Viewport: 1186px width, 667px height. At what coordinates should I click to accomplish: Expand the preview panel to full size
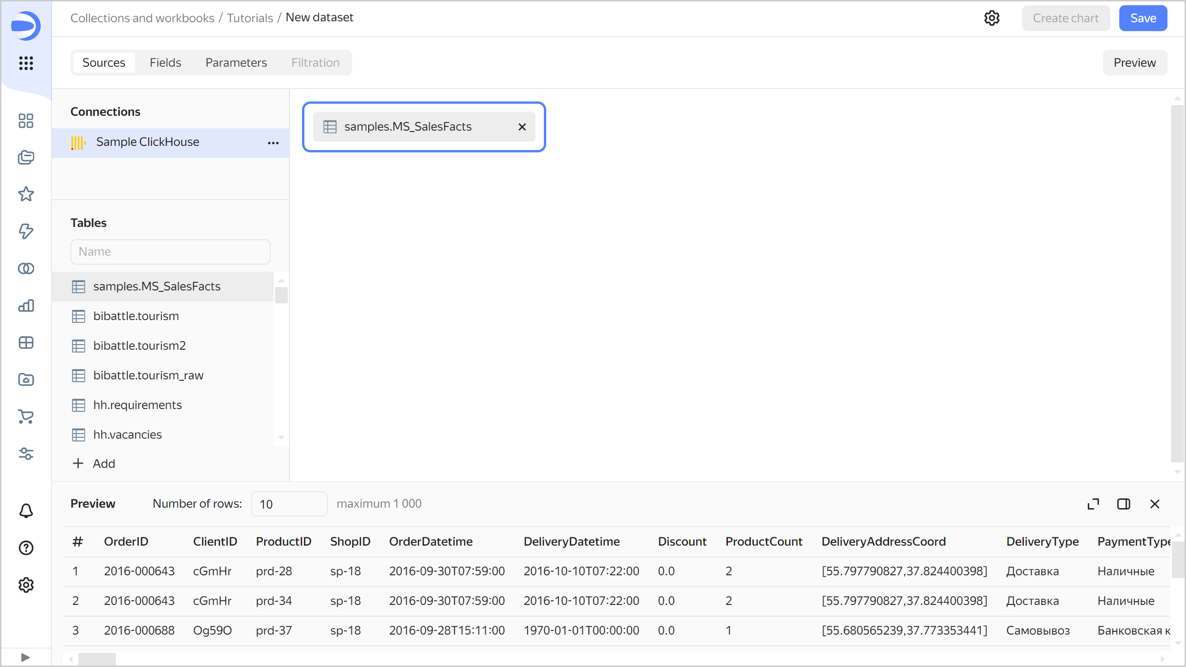pyautogui.click(x=1093, y=504)
